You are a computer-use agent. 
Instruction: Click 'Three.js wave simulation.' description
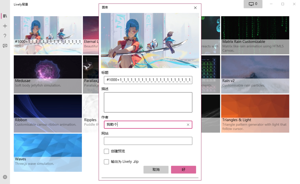[34, 164]
